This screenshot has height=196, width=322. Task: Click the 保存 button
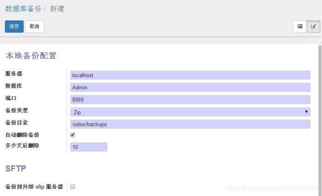pos(14,27)
